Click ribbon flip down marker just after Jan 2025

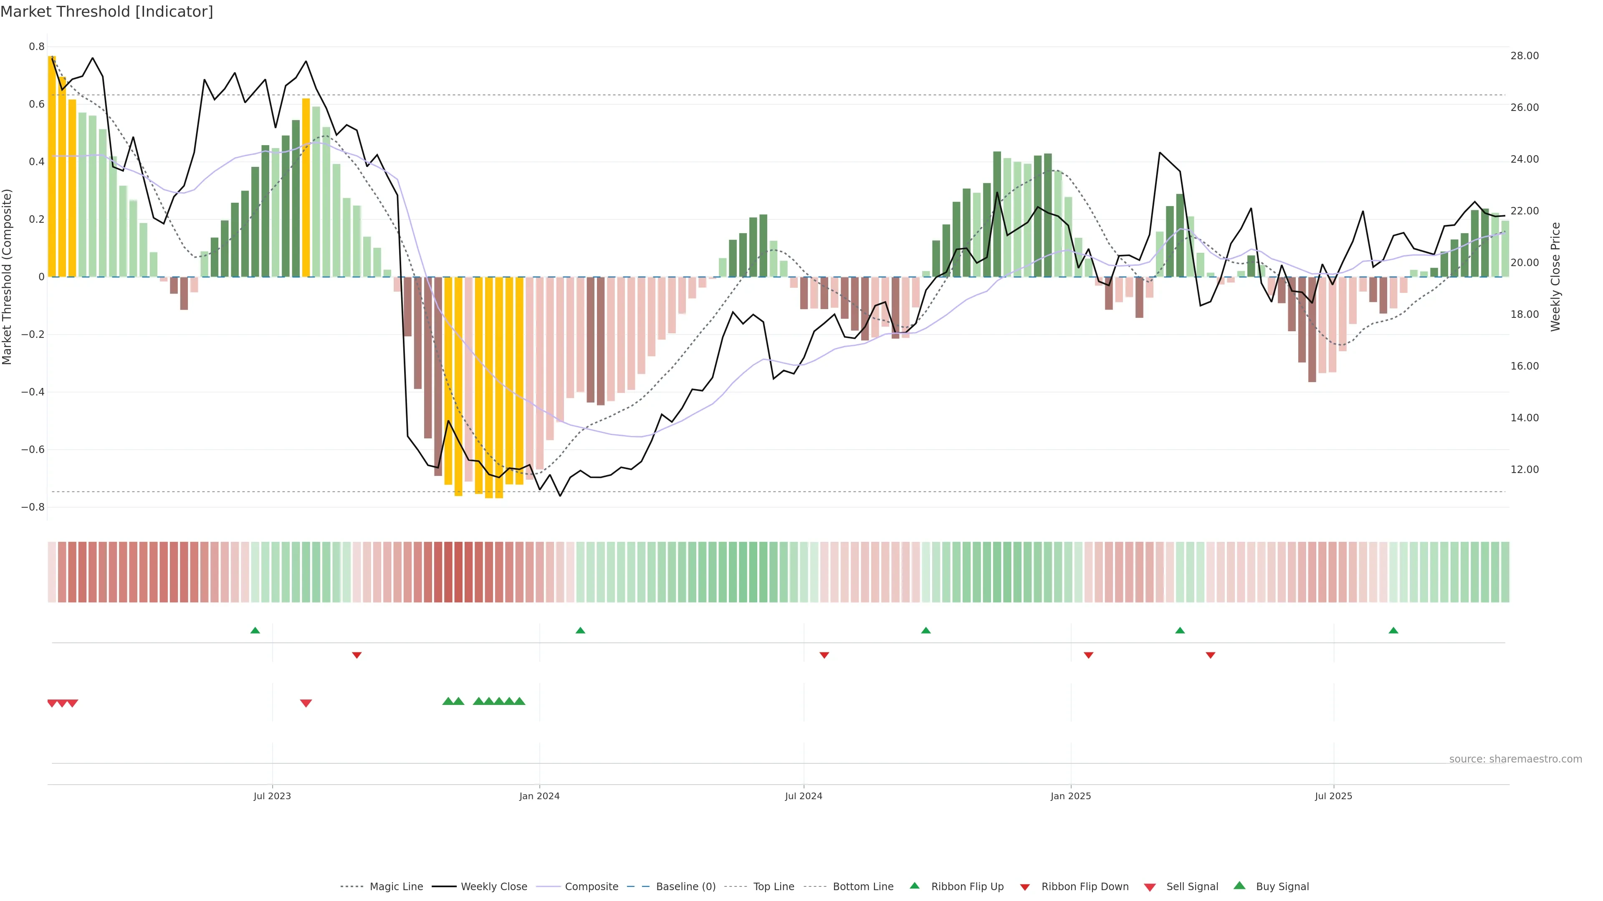tap(1088, 655)
